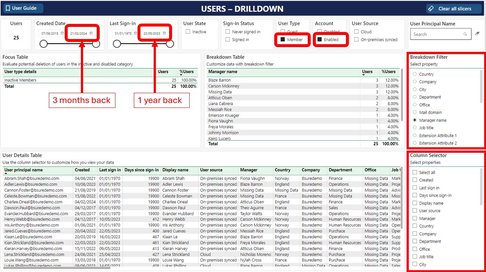Click the magnifier icon in User Principal Name search
486x272 pixels.
465,34
